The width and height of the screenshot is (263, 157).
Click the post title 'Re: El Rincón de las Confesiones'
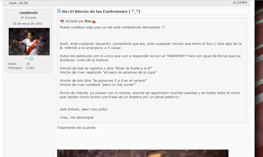[101, 12]
